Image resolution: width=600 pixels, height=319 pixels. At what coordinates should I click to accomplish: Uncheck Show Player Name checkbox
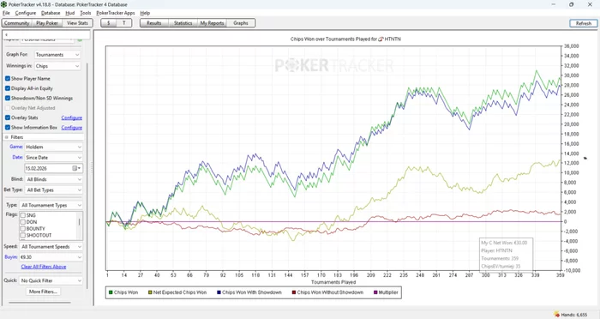tap(8, 79)
